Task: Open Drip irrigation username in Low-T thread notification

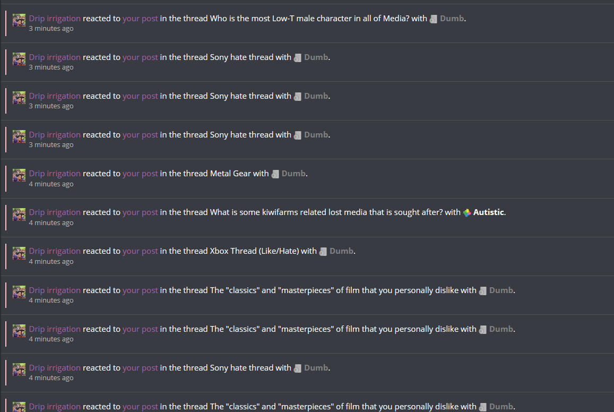Action: click(x=55, y=19)
